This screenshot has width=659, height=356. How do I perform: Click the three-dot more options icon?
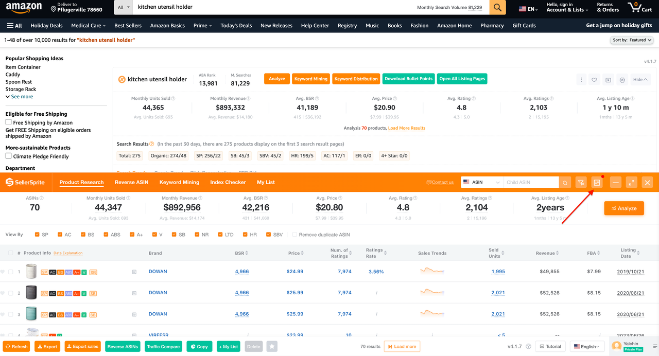(581, 80)
